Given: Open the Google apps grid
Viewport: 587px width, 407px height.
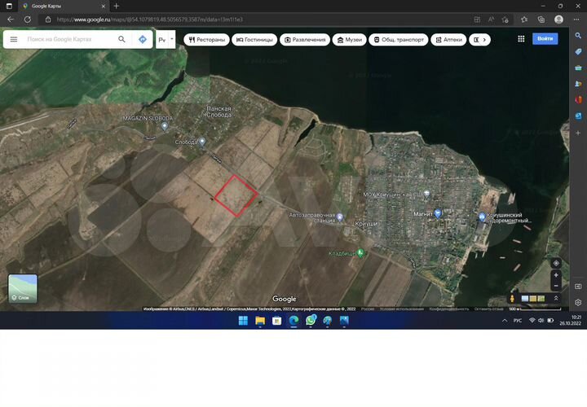Looking at the screenshot, I should click(x=521, y=39).
